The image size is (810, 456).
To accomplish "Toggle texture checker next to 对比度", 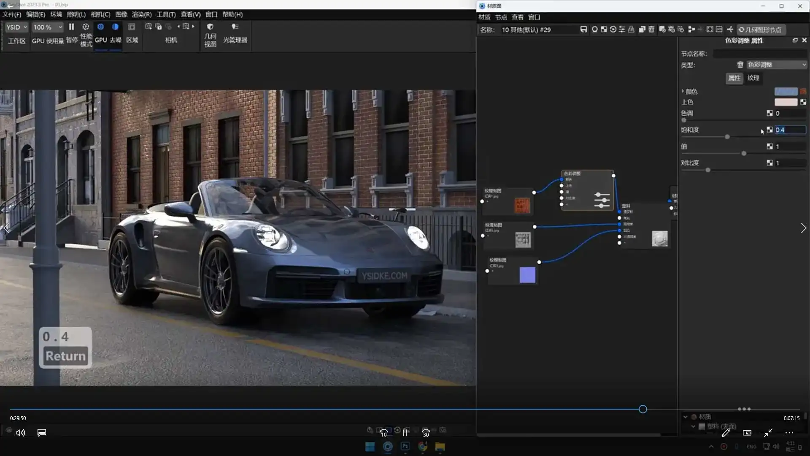I will (769, 163).
